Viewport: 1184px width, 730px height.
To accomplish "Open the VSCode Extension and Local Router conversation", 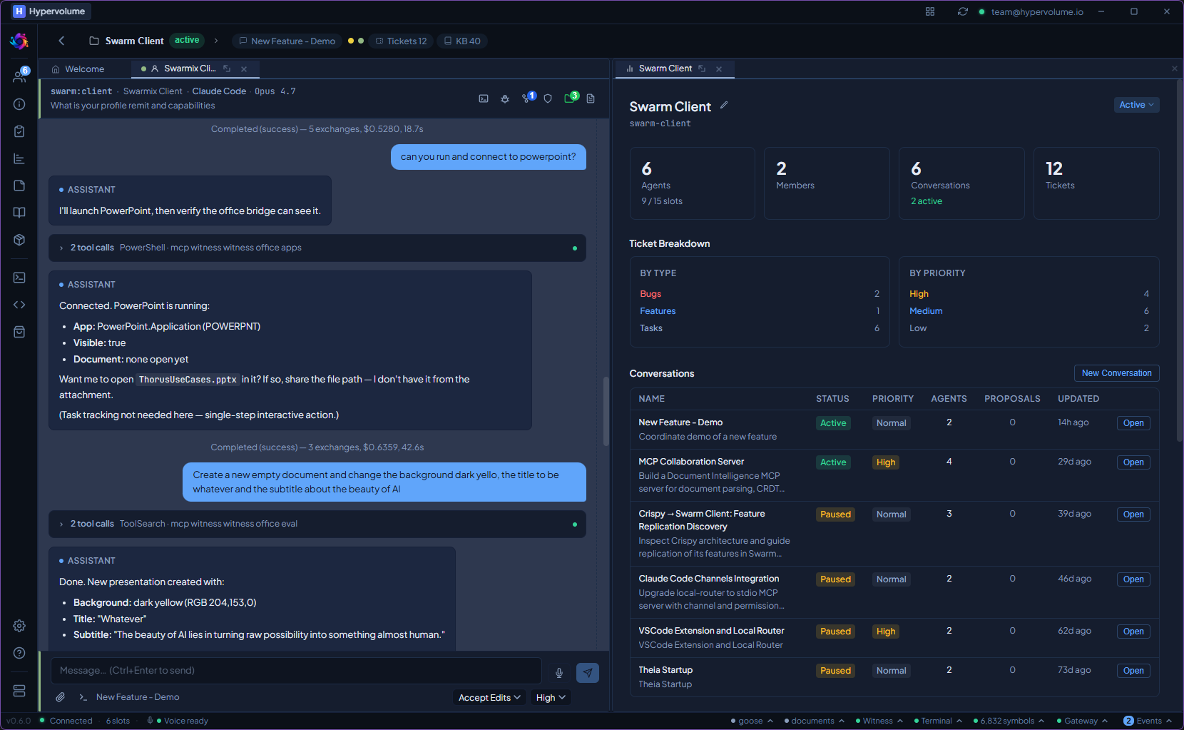I will point(1133,632).
